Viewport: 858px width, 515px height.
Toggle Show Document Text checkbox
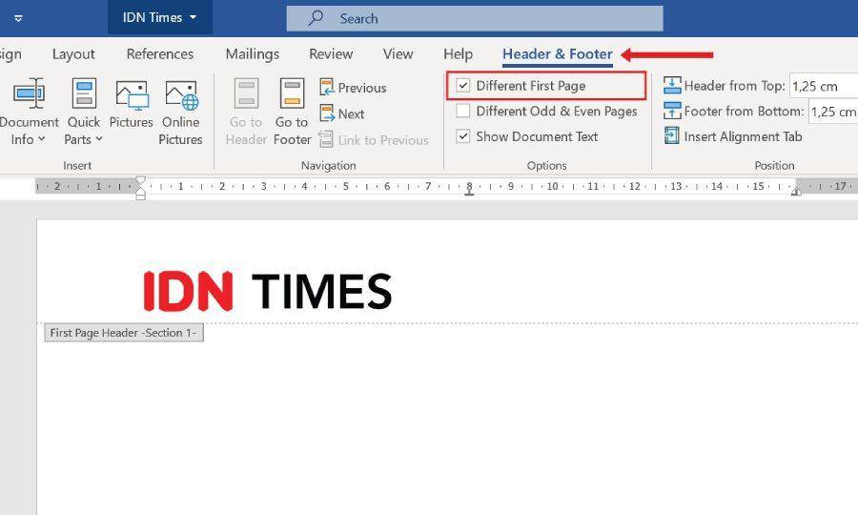pos(463,136)
